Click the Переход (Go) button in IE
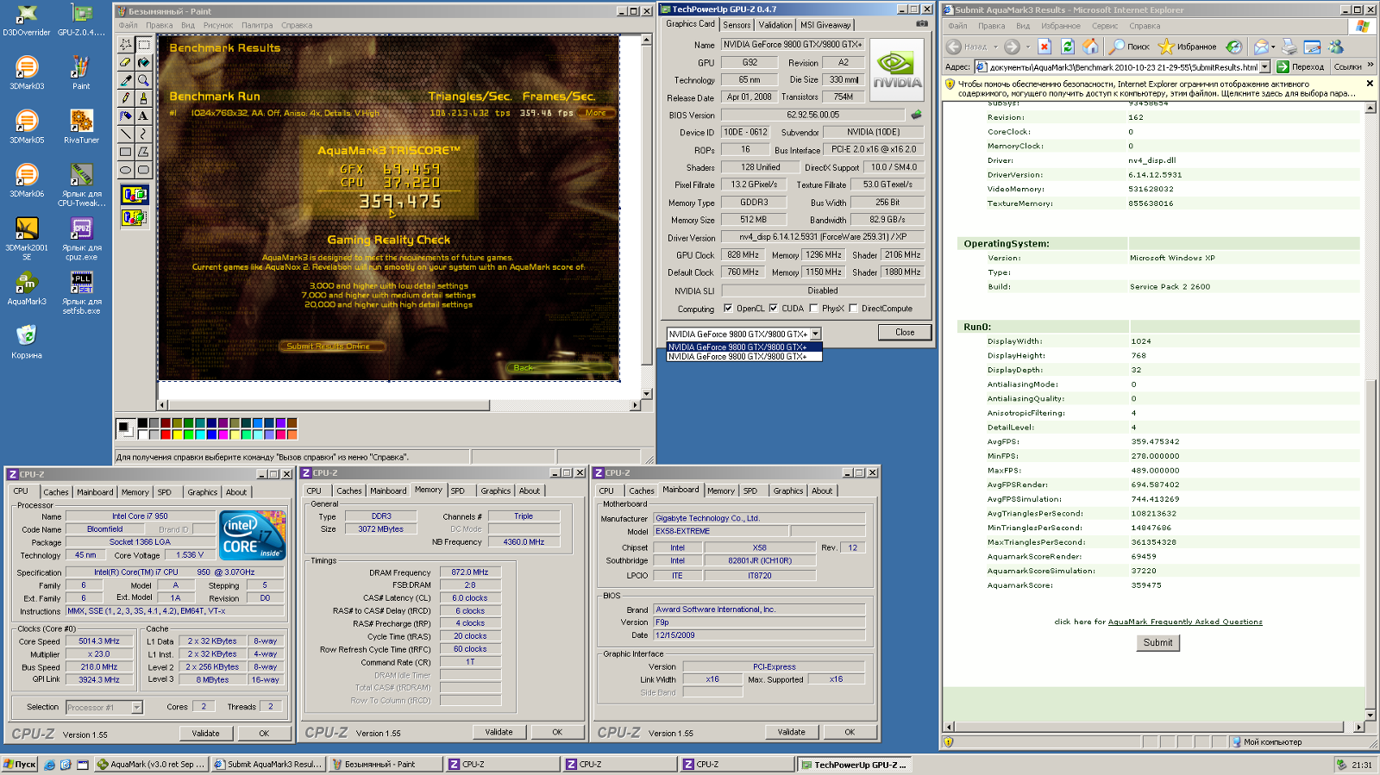1380x775 pixels. click(x=1302, y=66)
